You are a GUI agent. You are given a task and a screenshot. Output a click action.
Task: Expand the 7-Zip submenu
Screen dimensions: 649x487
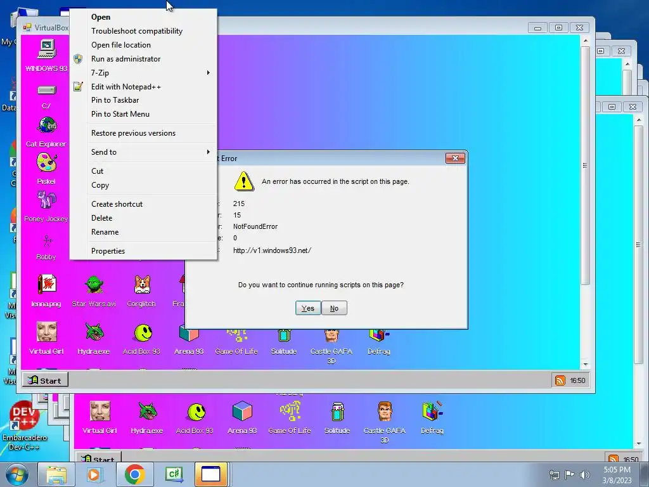click(143, 73)
